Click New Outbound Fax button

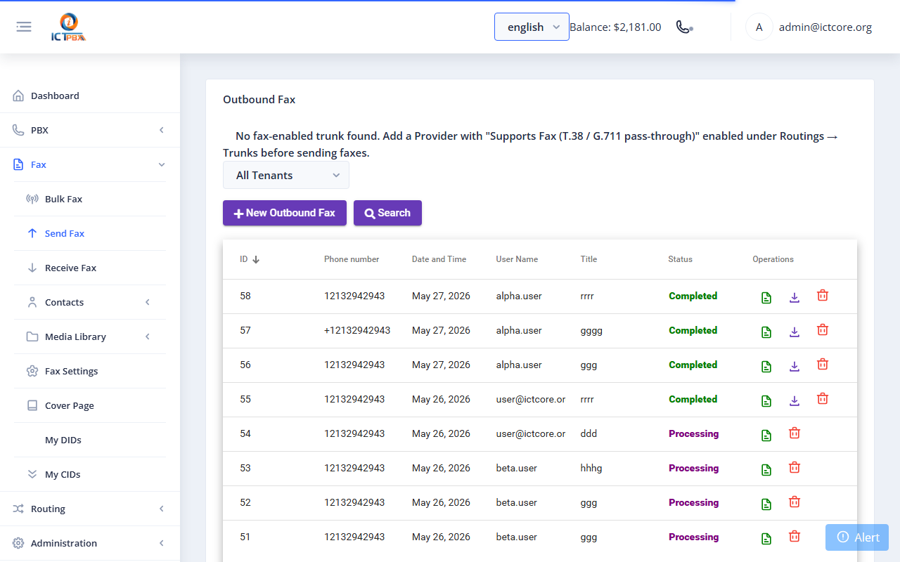point(285,213)
